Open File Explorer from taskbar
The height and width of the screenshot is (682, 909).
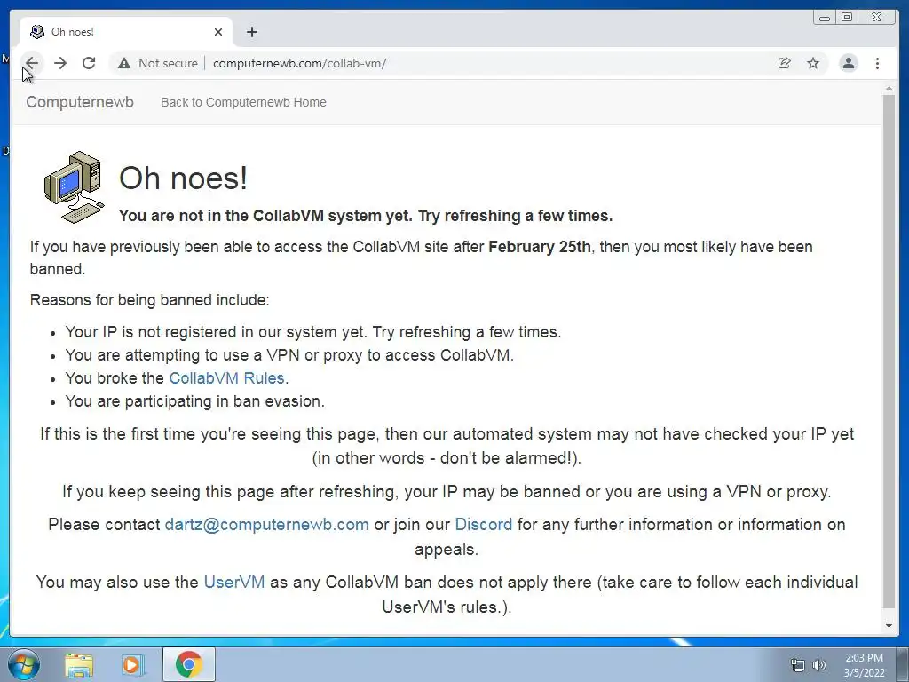(x=79, y=664)
